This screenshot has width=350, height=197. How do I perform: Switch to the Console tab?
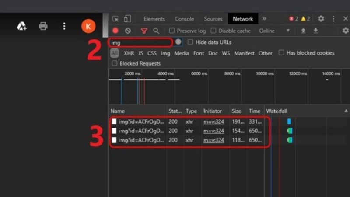click(x=184, y=19)
